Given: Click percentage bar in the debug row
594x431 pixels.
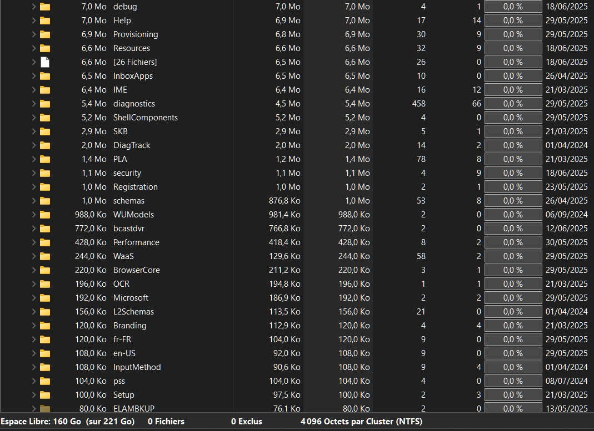Looking at the screenshot, I should [513, 7].
